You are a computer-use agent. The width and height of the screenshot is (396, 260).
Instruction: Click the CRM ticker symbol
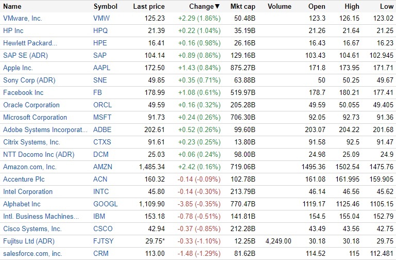[101, 253]
